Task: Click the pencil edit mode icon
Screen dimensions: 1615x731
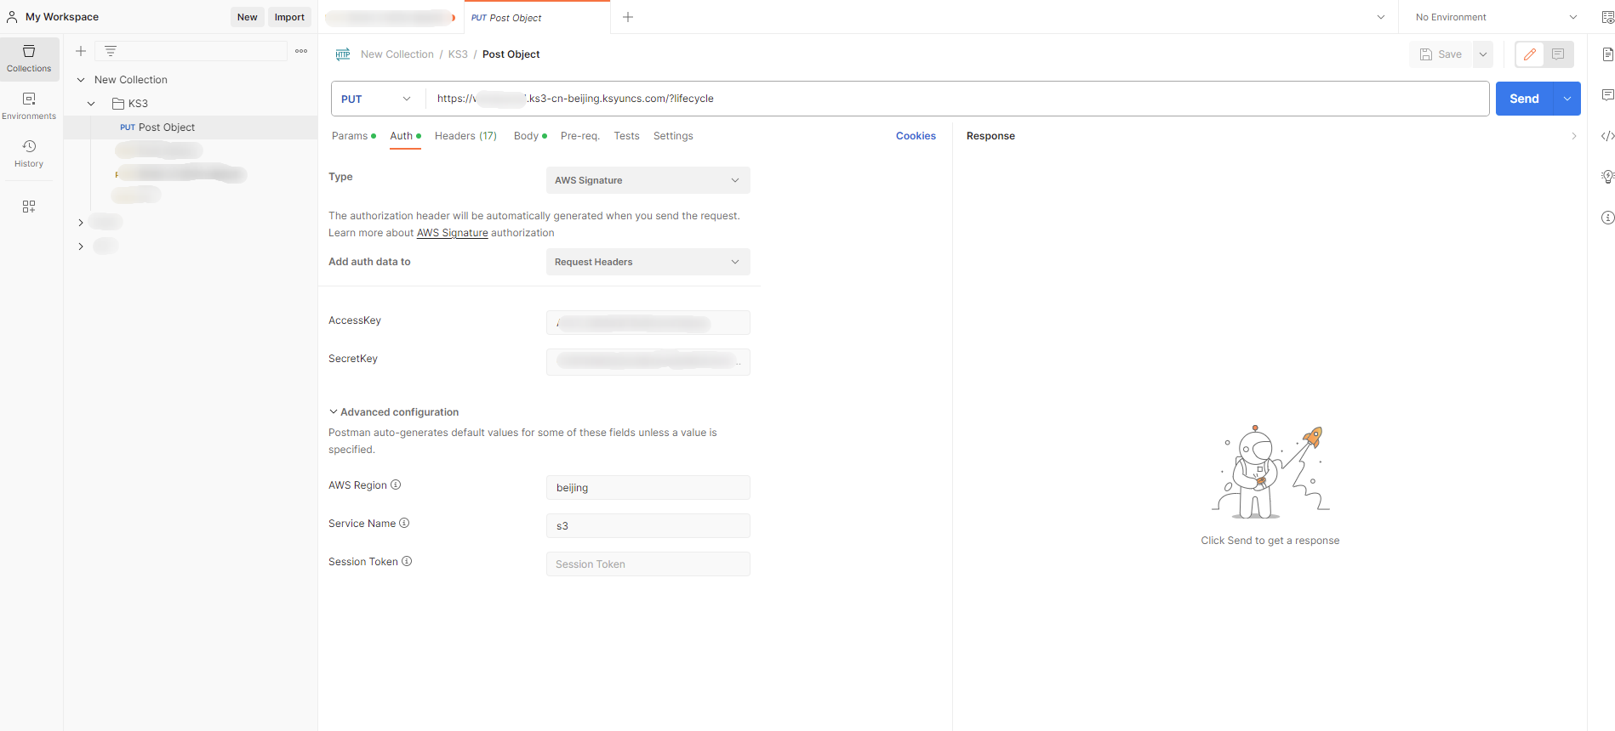Action: tap(1529, 54)
